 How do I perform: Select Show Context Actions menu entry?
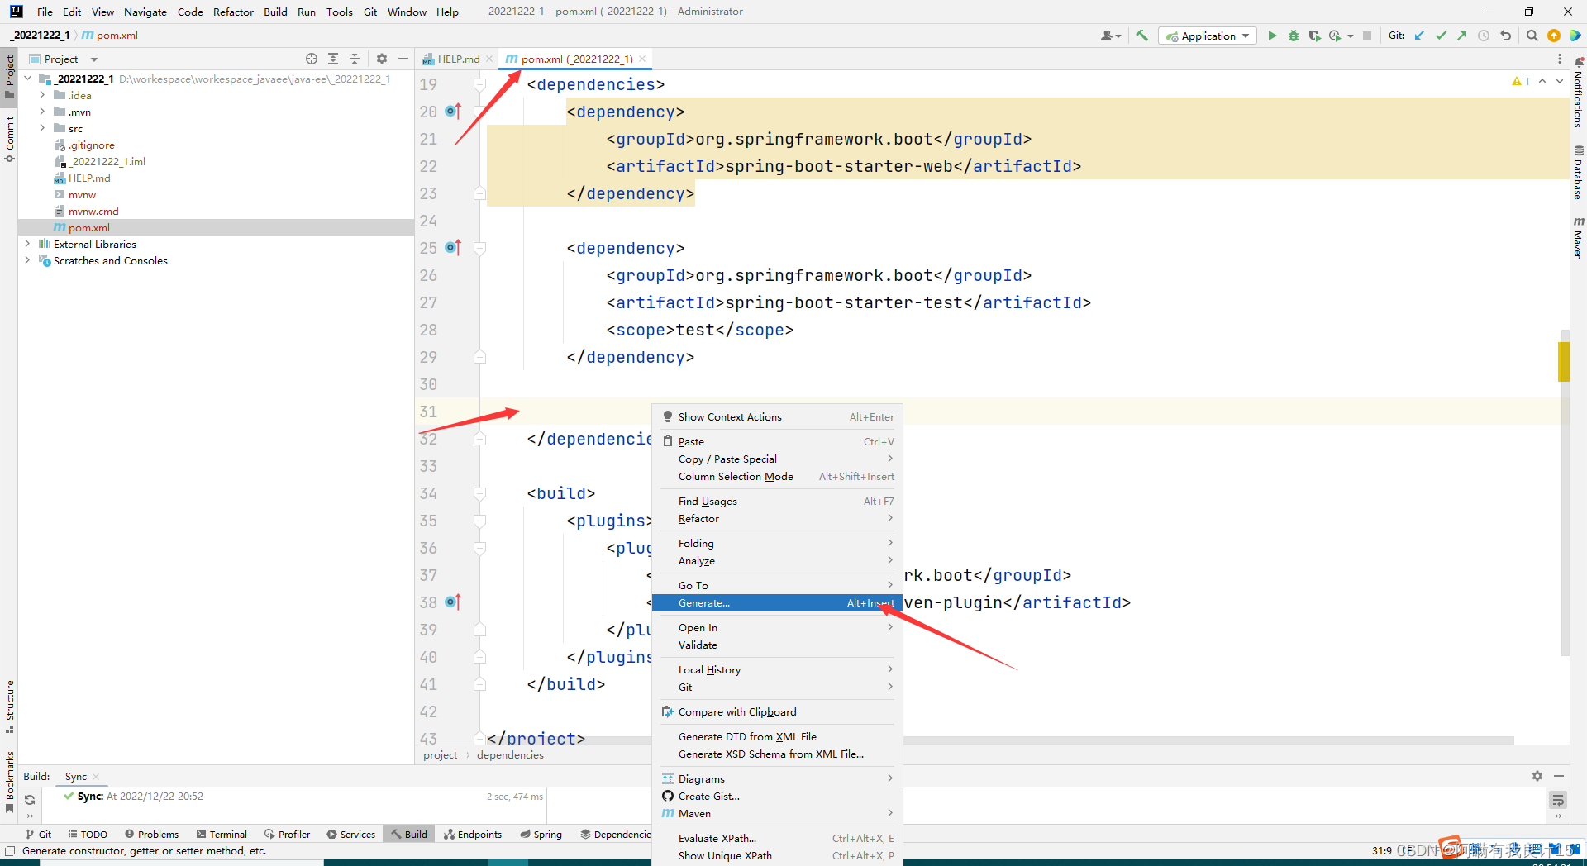[729, 417]
